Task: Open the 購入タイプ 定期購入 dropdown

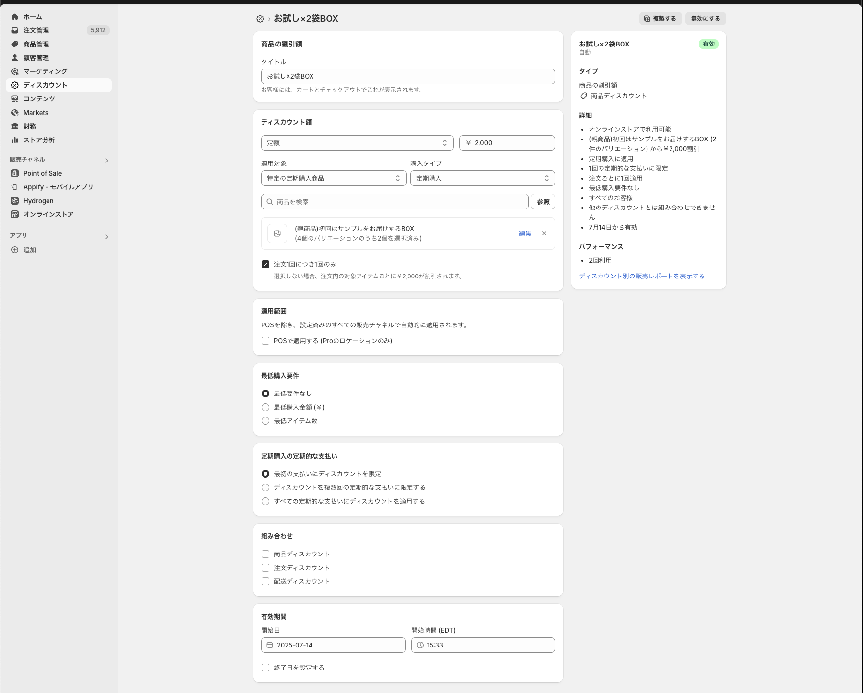Action: (x=482, y=178)
